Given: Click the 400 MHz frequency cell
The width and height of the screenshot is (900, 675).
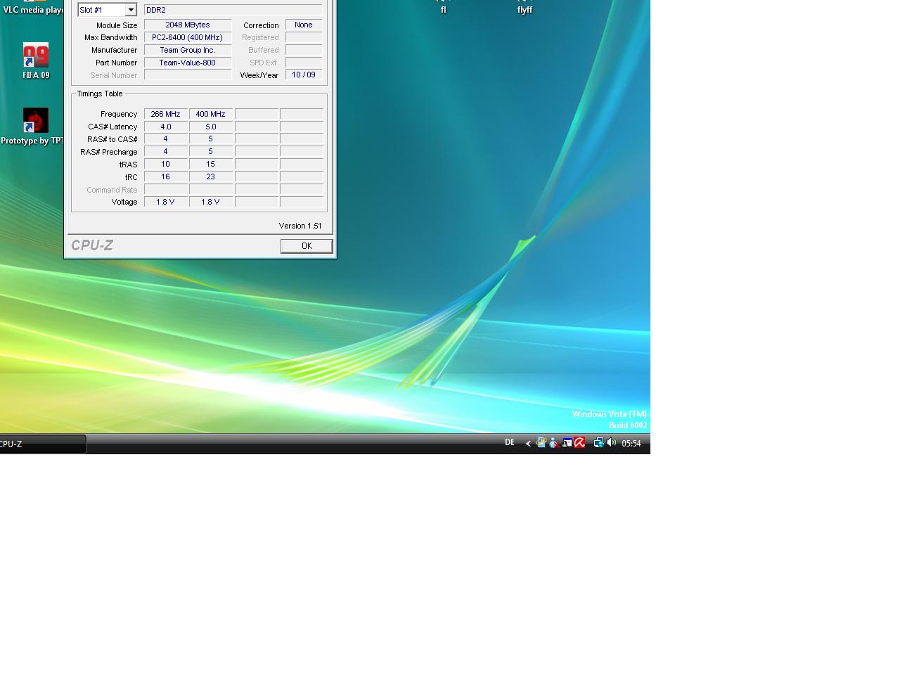Looking at the screenshot, I should tap(210, 114).
